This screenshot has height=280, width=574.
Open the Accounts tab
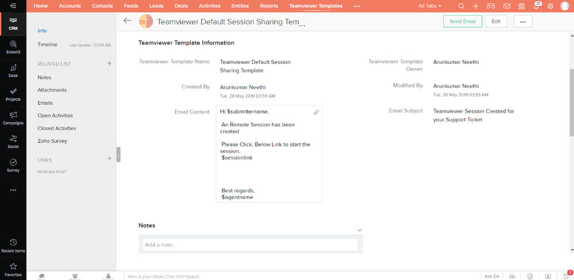[70, 6]
